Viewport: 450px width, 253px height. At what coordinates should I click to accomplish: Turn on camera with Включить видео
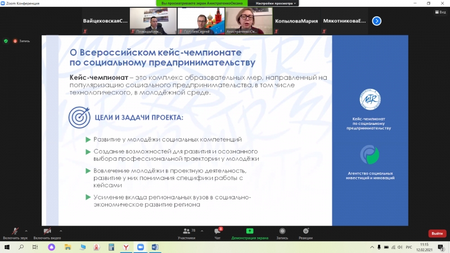(x=47, y=232)
